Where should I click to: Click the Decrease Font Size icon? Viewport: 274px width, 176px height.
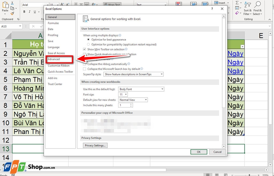[67, 4]
